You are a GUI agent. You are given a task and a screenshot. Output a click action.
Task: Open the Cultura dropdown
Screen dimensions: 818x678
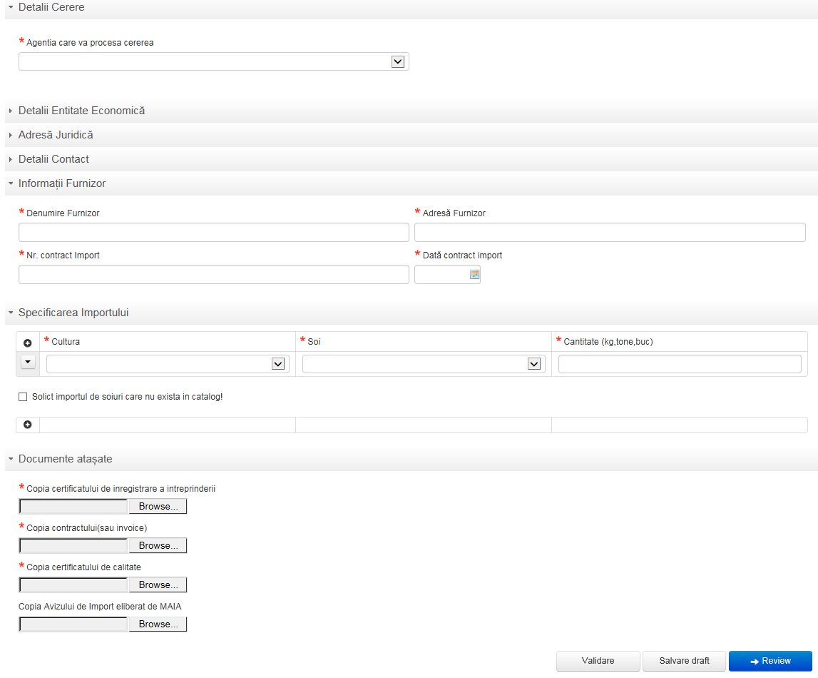tap(278, 365)
